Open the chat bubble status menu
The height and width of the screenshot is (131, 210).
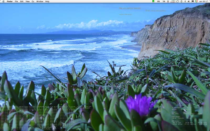[x=178, y=1]
